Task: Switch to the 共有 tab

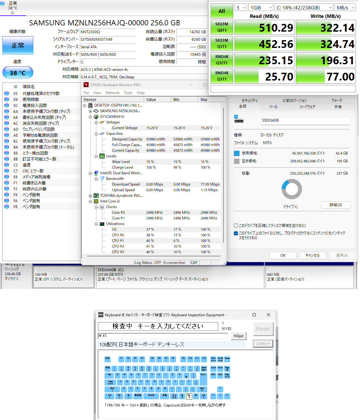Action: (x=338, y=107)
